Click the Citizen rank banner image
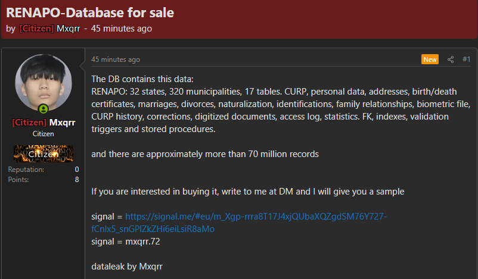This screenshot has width=478, height=279. pos(44,153)
